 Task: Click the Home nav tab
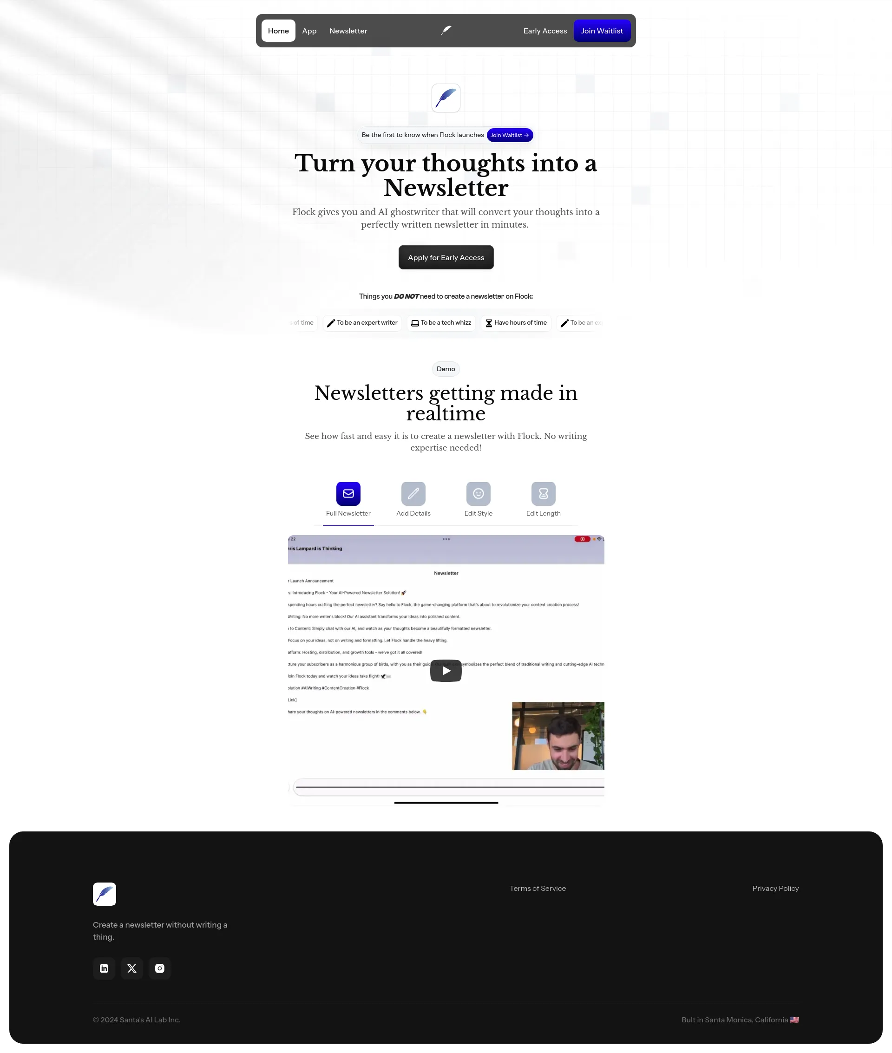click(279, 31)
